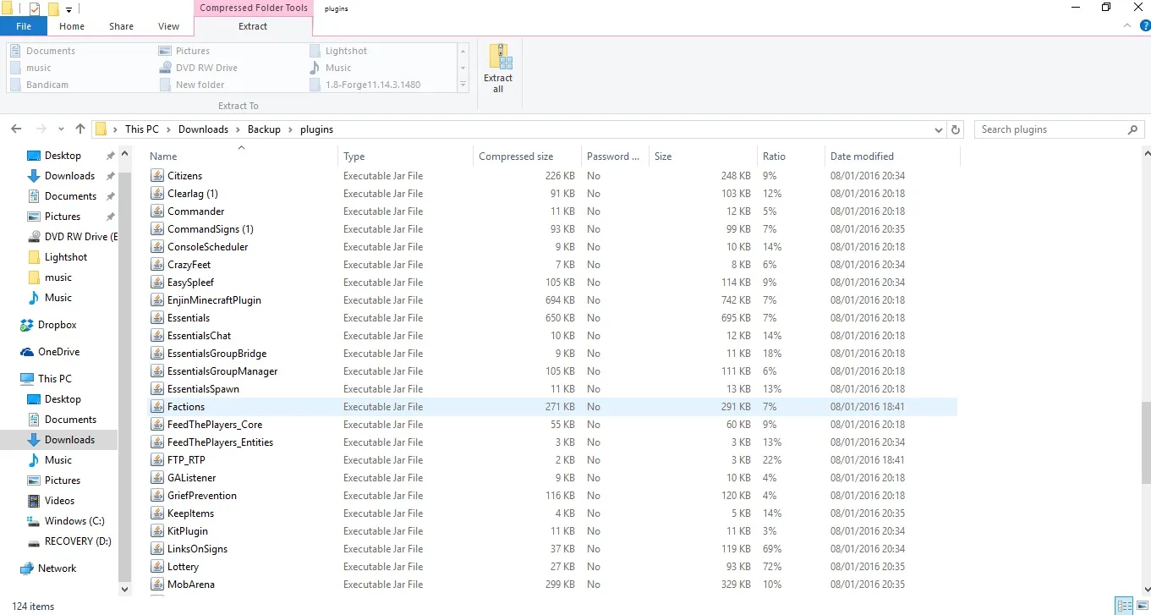Switch to the View ribbon tab
Screen dimensions: 1151x615
[x=168, y=26]
